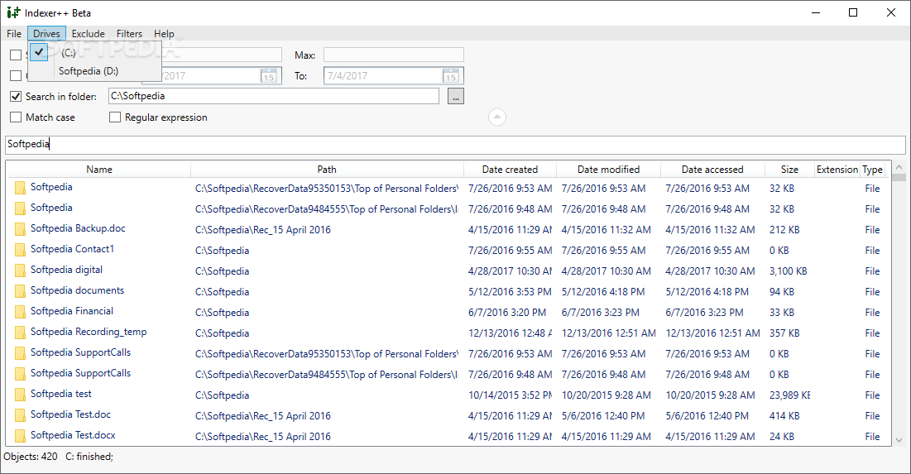Click the Search in folder path field

click(274, 97)
